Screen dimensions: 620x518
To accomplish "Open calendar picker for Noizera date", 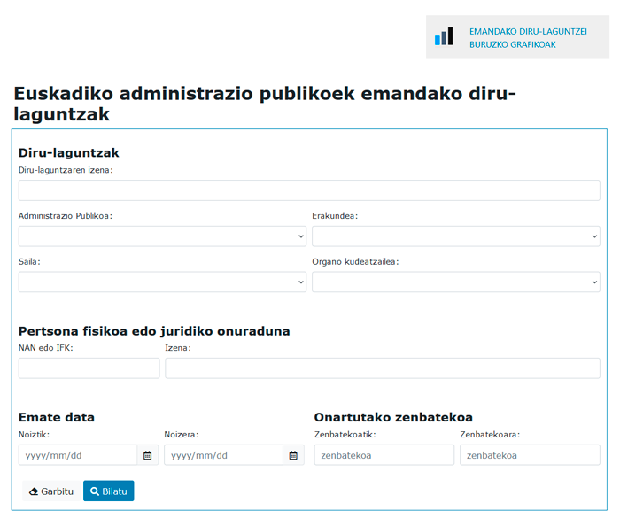I will [294, 455].
